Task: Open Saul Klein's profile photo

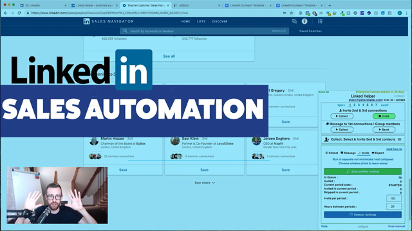Action: (175, 141)
